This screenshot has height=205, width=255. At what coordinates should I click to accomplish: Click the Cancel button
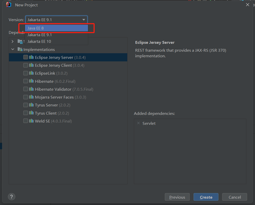pyautogui.click(x=235, y=197)
